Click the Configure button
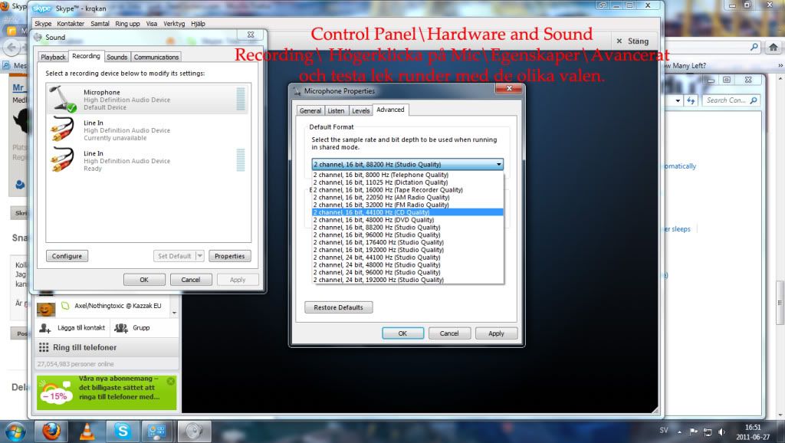 67,256
